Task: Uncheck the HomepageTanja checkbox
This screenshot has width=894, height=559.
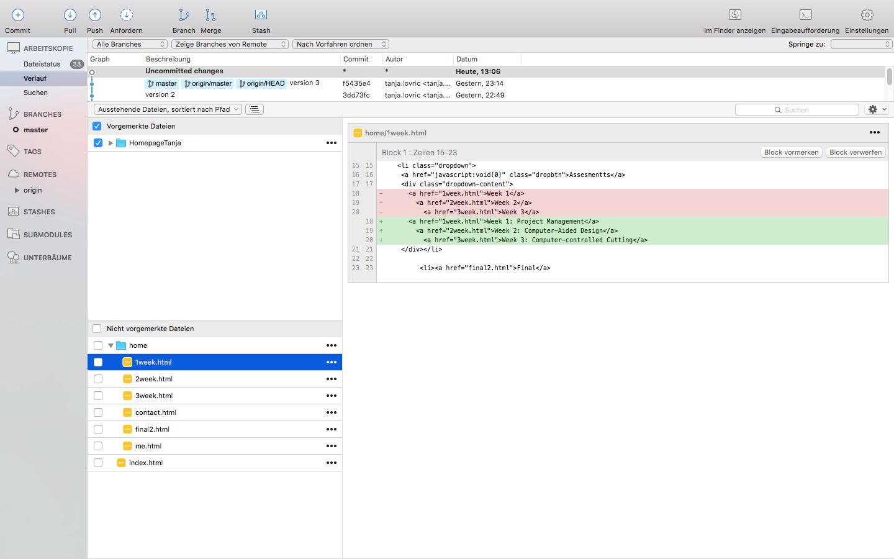Action: pyautogui.click(x=98, y=143)
